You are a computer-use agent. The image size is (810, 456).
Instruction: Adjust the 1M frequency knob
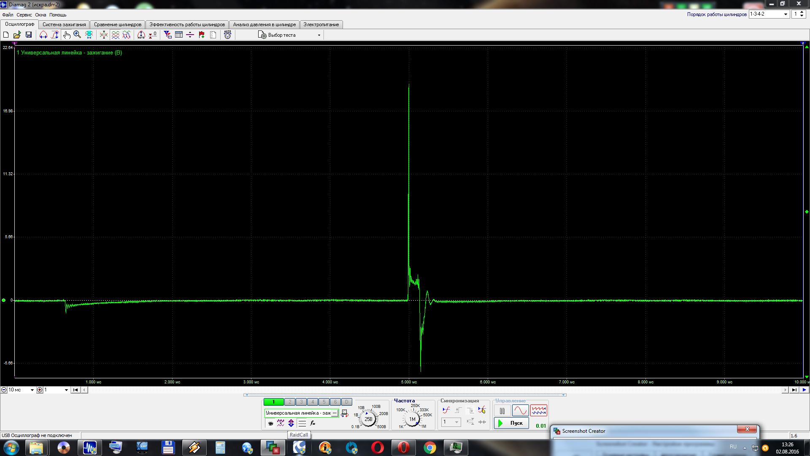pyautogui.click(x=412, y=419)
